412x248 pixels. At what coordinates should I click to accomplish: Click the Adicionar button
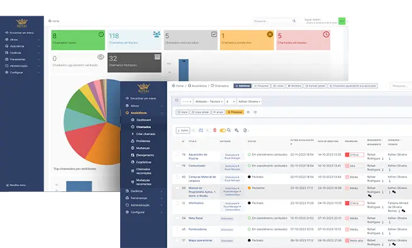242,86
